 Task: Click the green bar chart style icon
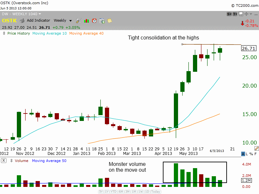(86, 21)
